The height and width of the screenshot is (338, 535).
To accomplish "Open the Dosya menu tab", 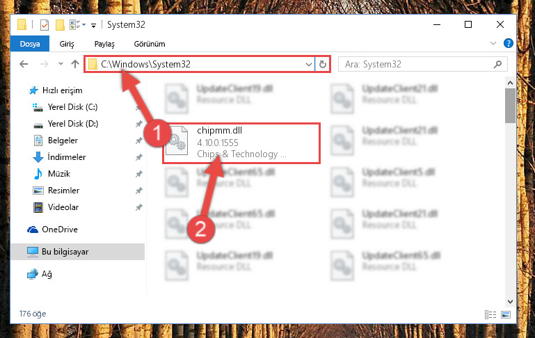I will pyautogui.click(x=30, y=44).
